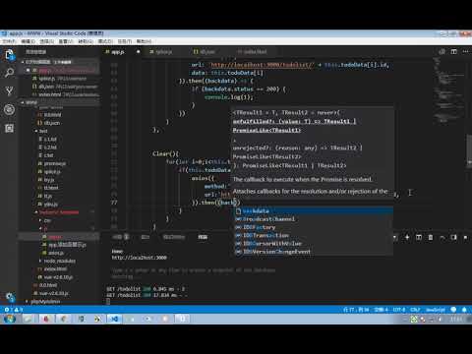Image resolution: width=472 pixels, height=354 pixels.
Task: Open the Explorer view in activity bar
Action: [x=10, y=55]
